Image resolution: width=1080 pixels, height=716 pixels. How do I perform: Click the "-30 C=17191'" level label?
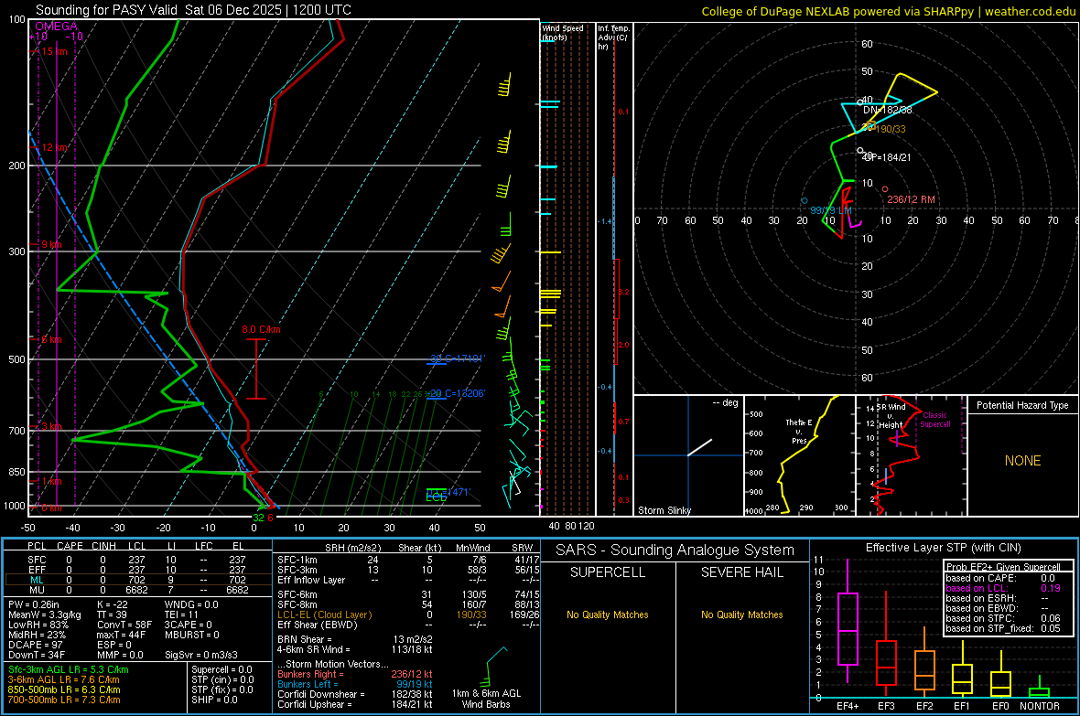[458, 358]
